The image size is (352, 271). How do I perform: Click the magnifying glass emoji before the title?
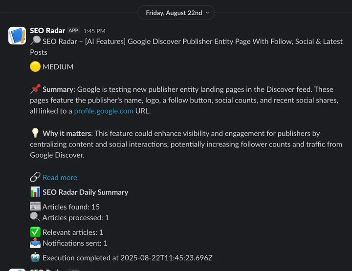tap(36, 41)
